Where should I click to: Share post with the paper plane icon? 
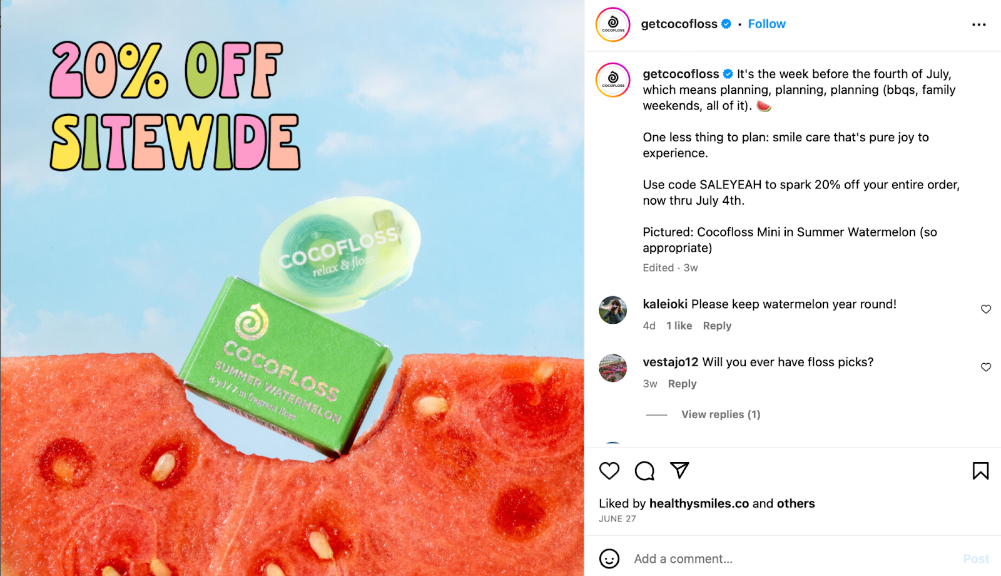pyautogui.click(x=679, y=470)
